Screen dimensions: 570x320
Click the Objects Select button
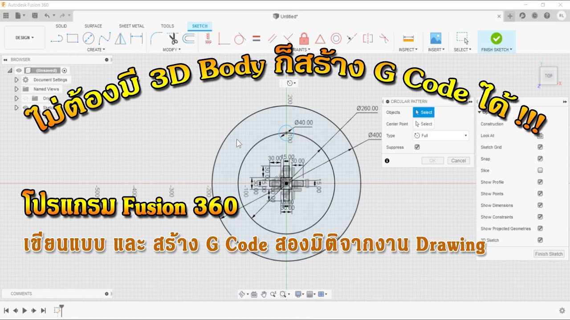(x=423, y=112)
